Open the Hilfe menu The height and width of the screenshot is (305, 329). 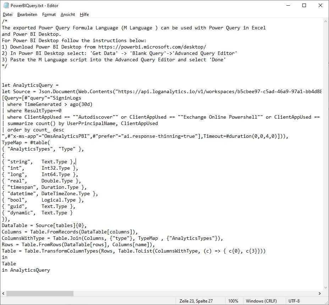click(x=84, y=15)
